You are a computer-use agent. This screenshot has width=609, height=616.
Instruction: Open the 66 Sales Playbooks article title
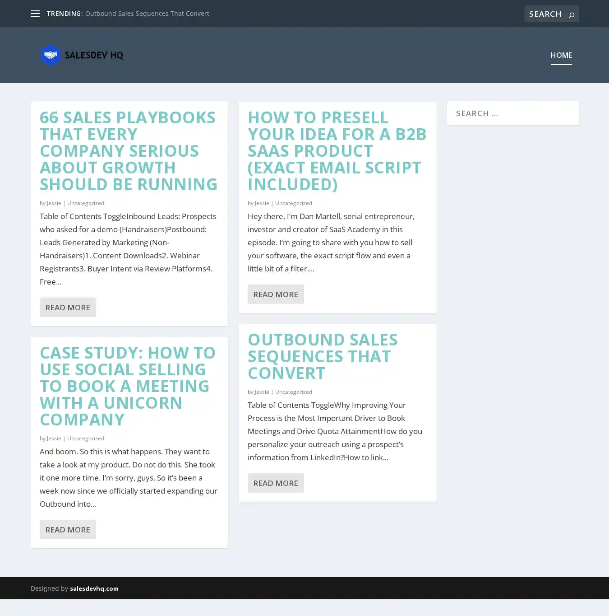[129, 150]
